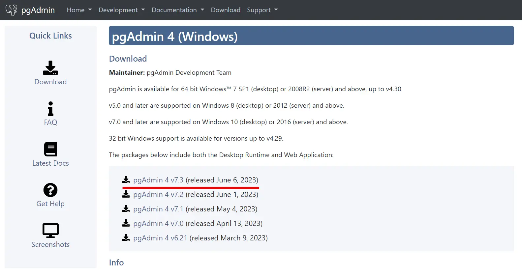Click the Download text link in Quick Links
Image resolution: width=522 pixels, height=274 pixels.
click(50, 82)
